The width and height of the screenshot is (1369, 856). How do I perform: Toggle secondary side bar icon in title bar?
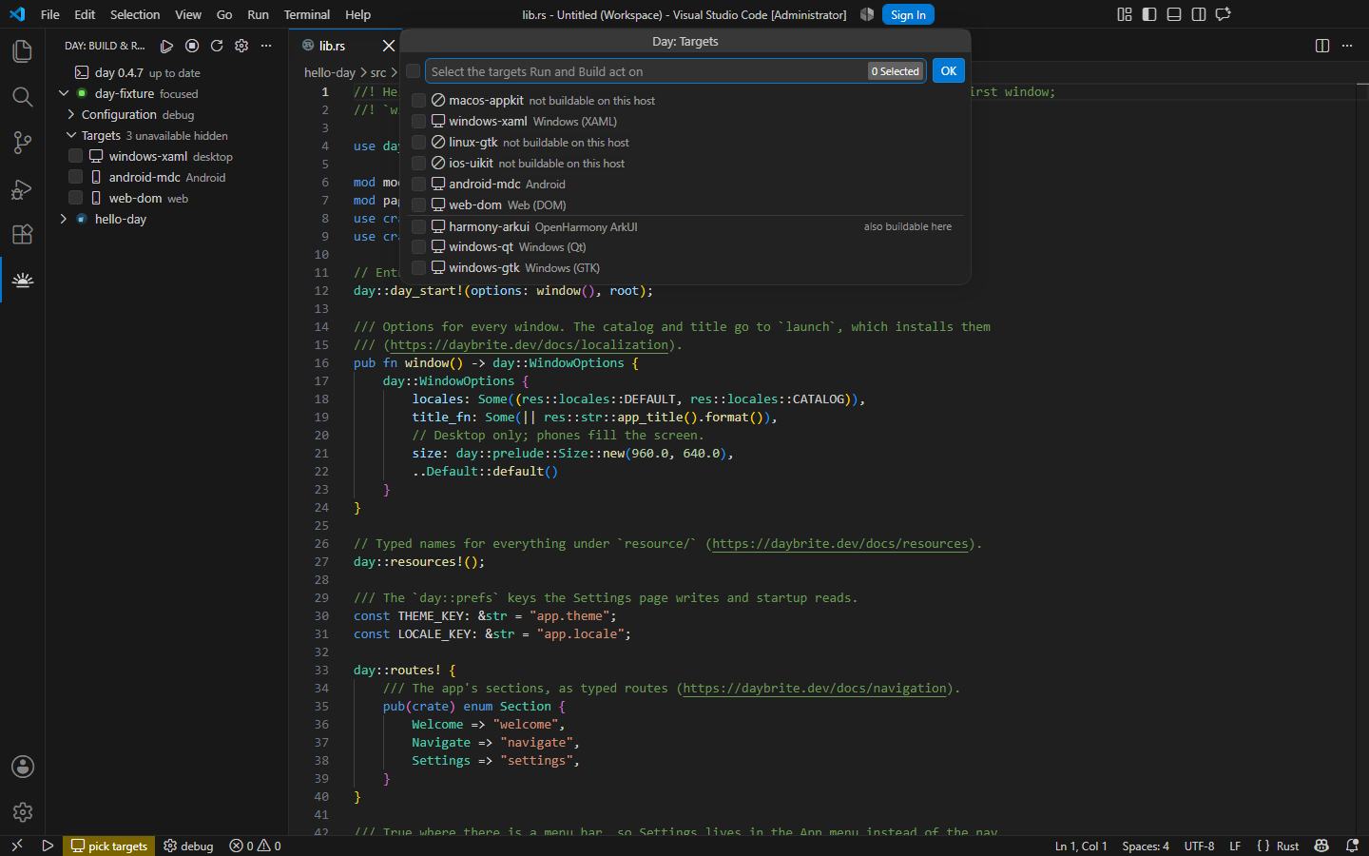pos(1199,14)
